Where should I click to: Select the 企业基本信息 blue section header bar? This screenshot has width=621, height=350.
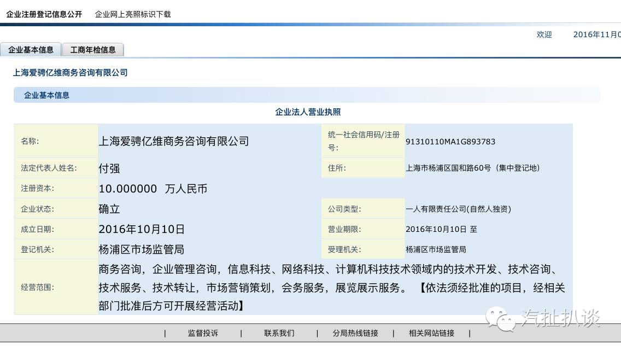click(46, 95)
